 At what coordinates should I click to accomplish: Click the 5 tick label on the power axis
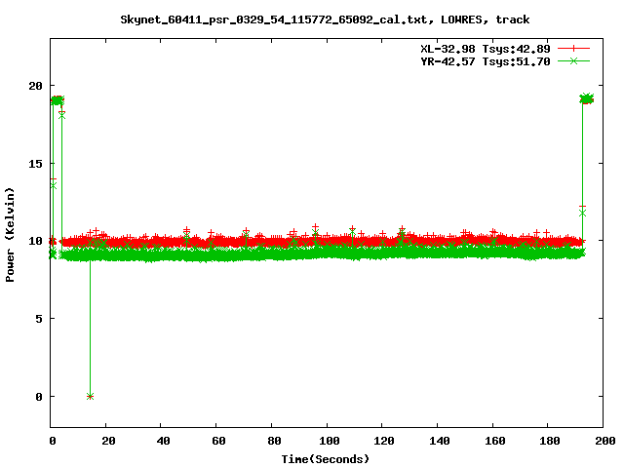(37, 319)
